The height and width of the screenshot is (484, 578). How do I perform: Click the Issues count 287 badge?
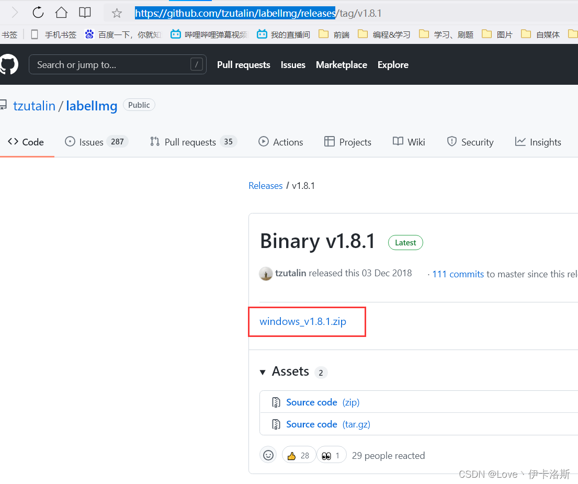(x=117, y=142)
